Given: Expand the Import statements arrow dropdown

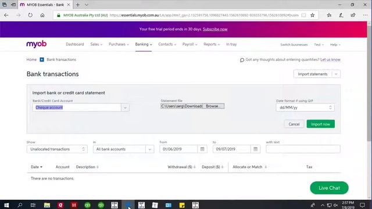Looking at the screenshot, I should [336, 74].
